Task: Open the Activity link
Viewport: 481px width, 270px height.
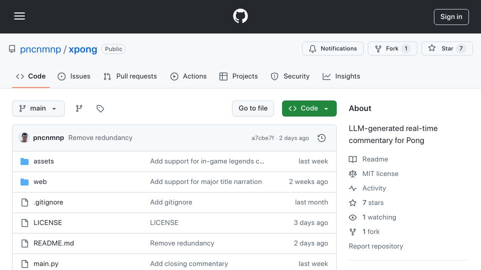Action: tap(367, 188)
